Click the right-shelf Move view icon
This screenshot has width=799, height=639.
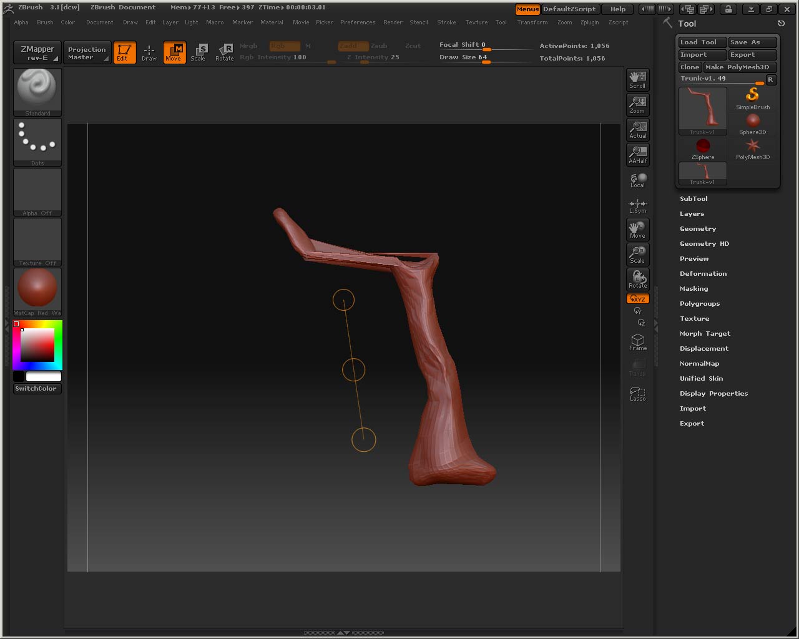pyautogui.click(x=637, y=229)
